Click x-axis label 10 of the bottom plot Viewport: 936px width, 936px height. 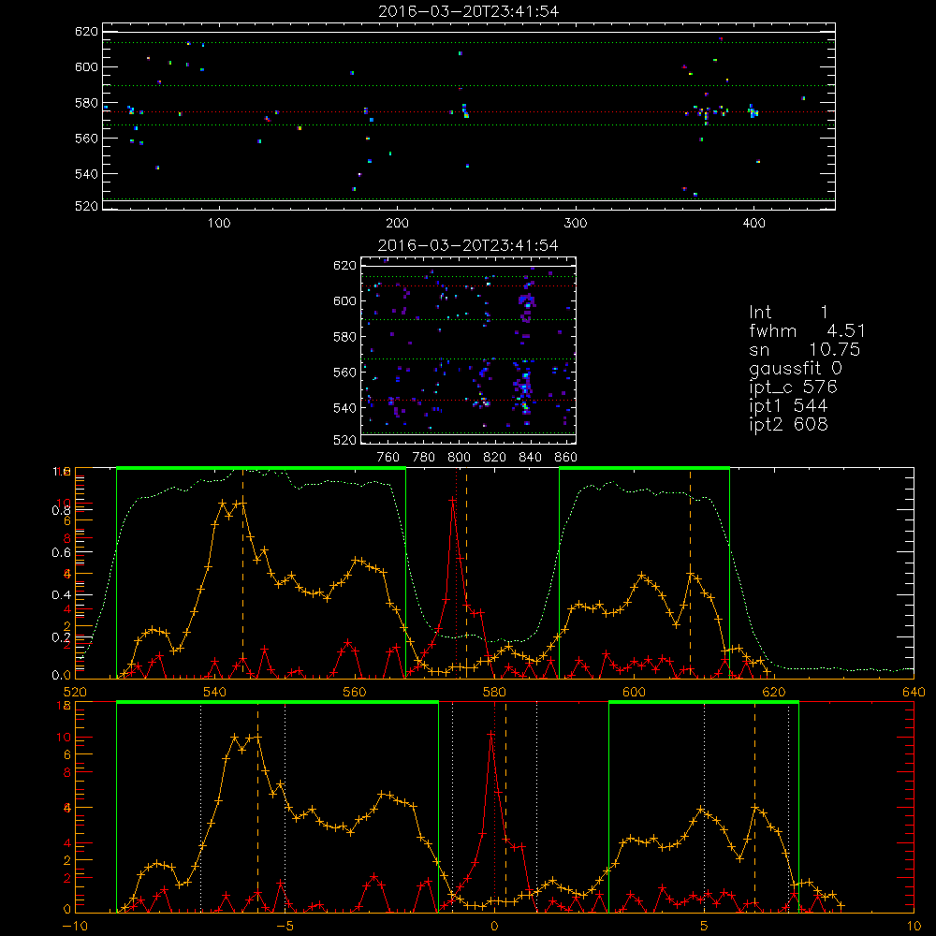coord(914,927)
